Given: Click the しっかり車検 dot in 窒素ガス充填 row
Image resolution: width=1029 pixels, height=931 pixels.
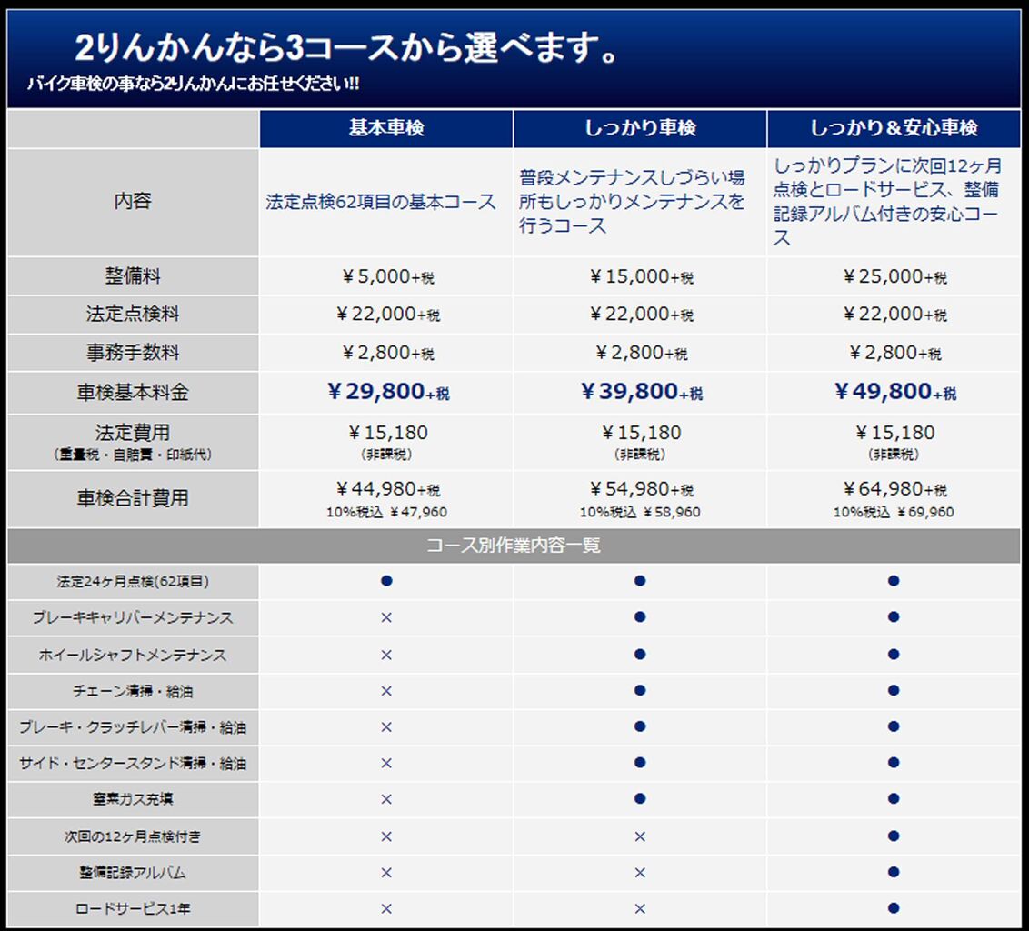Looking at the screenshot, I should (x=640, y=799).
